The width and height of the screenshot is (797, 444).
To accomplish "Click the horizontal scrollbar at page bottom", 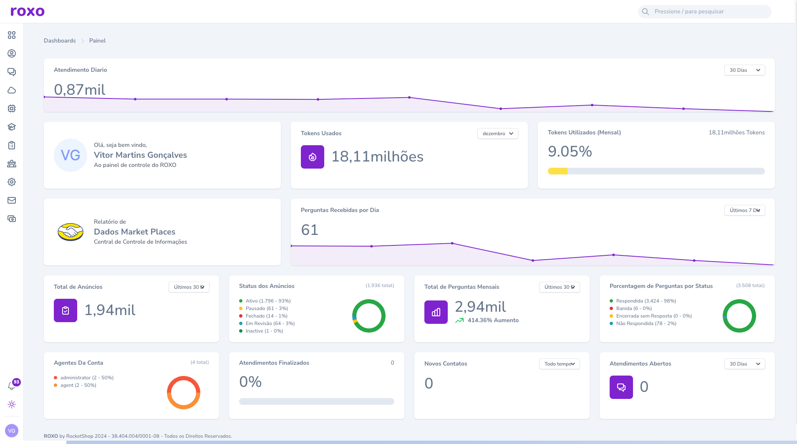I will [x=431, y=442].
